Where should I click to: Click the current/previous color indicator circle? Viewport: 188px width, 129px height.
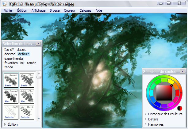[x=180, y=108]
